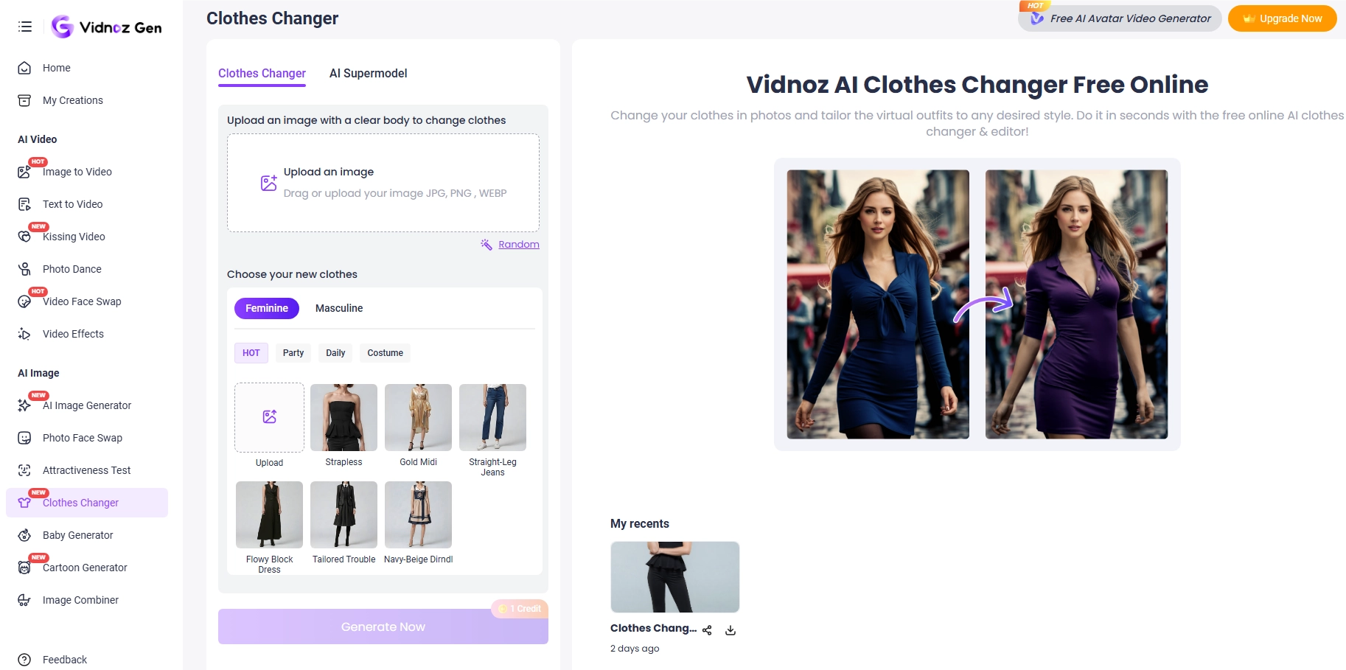Switch to the AI Supermodel tab
Screen dimensions: 1346x670
click(368, 73)
